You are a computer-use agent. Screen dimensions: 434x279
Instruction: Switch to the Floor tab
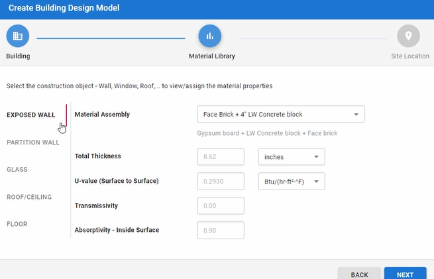17,224
